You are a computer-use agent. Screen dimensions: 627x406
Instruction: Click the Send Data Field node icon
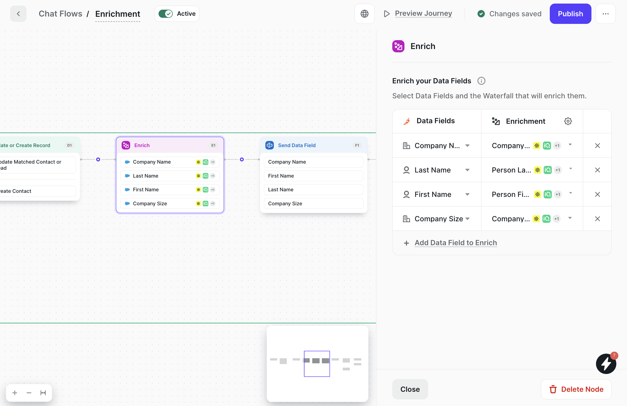click(x=269, y=145)
